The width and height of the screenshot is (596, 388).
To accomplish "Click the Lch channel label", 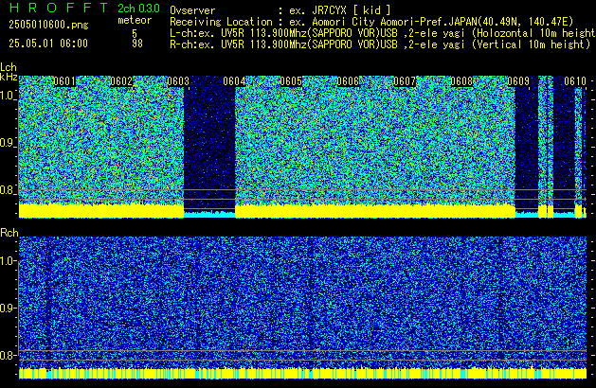I will (x=9, y=67).
